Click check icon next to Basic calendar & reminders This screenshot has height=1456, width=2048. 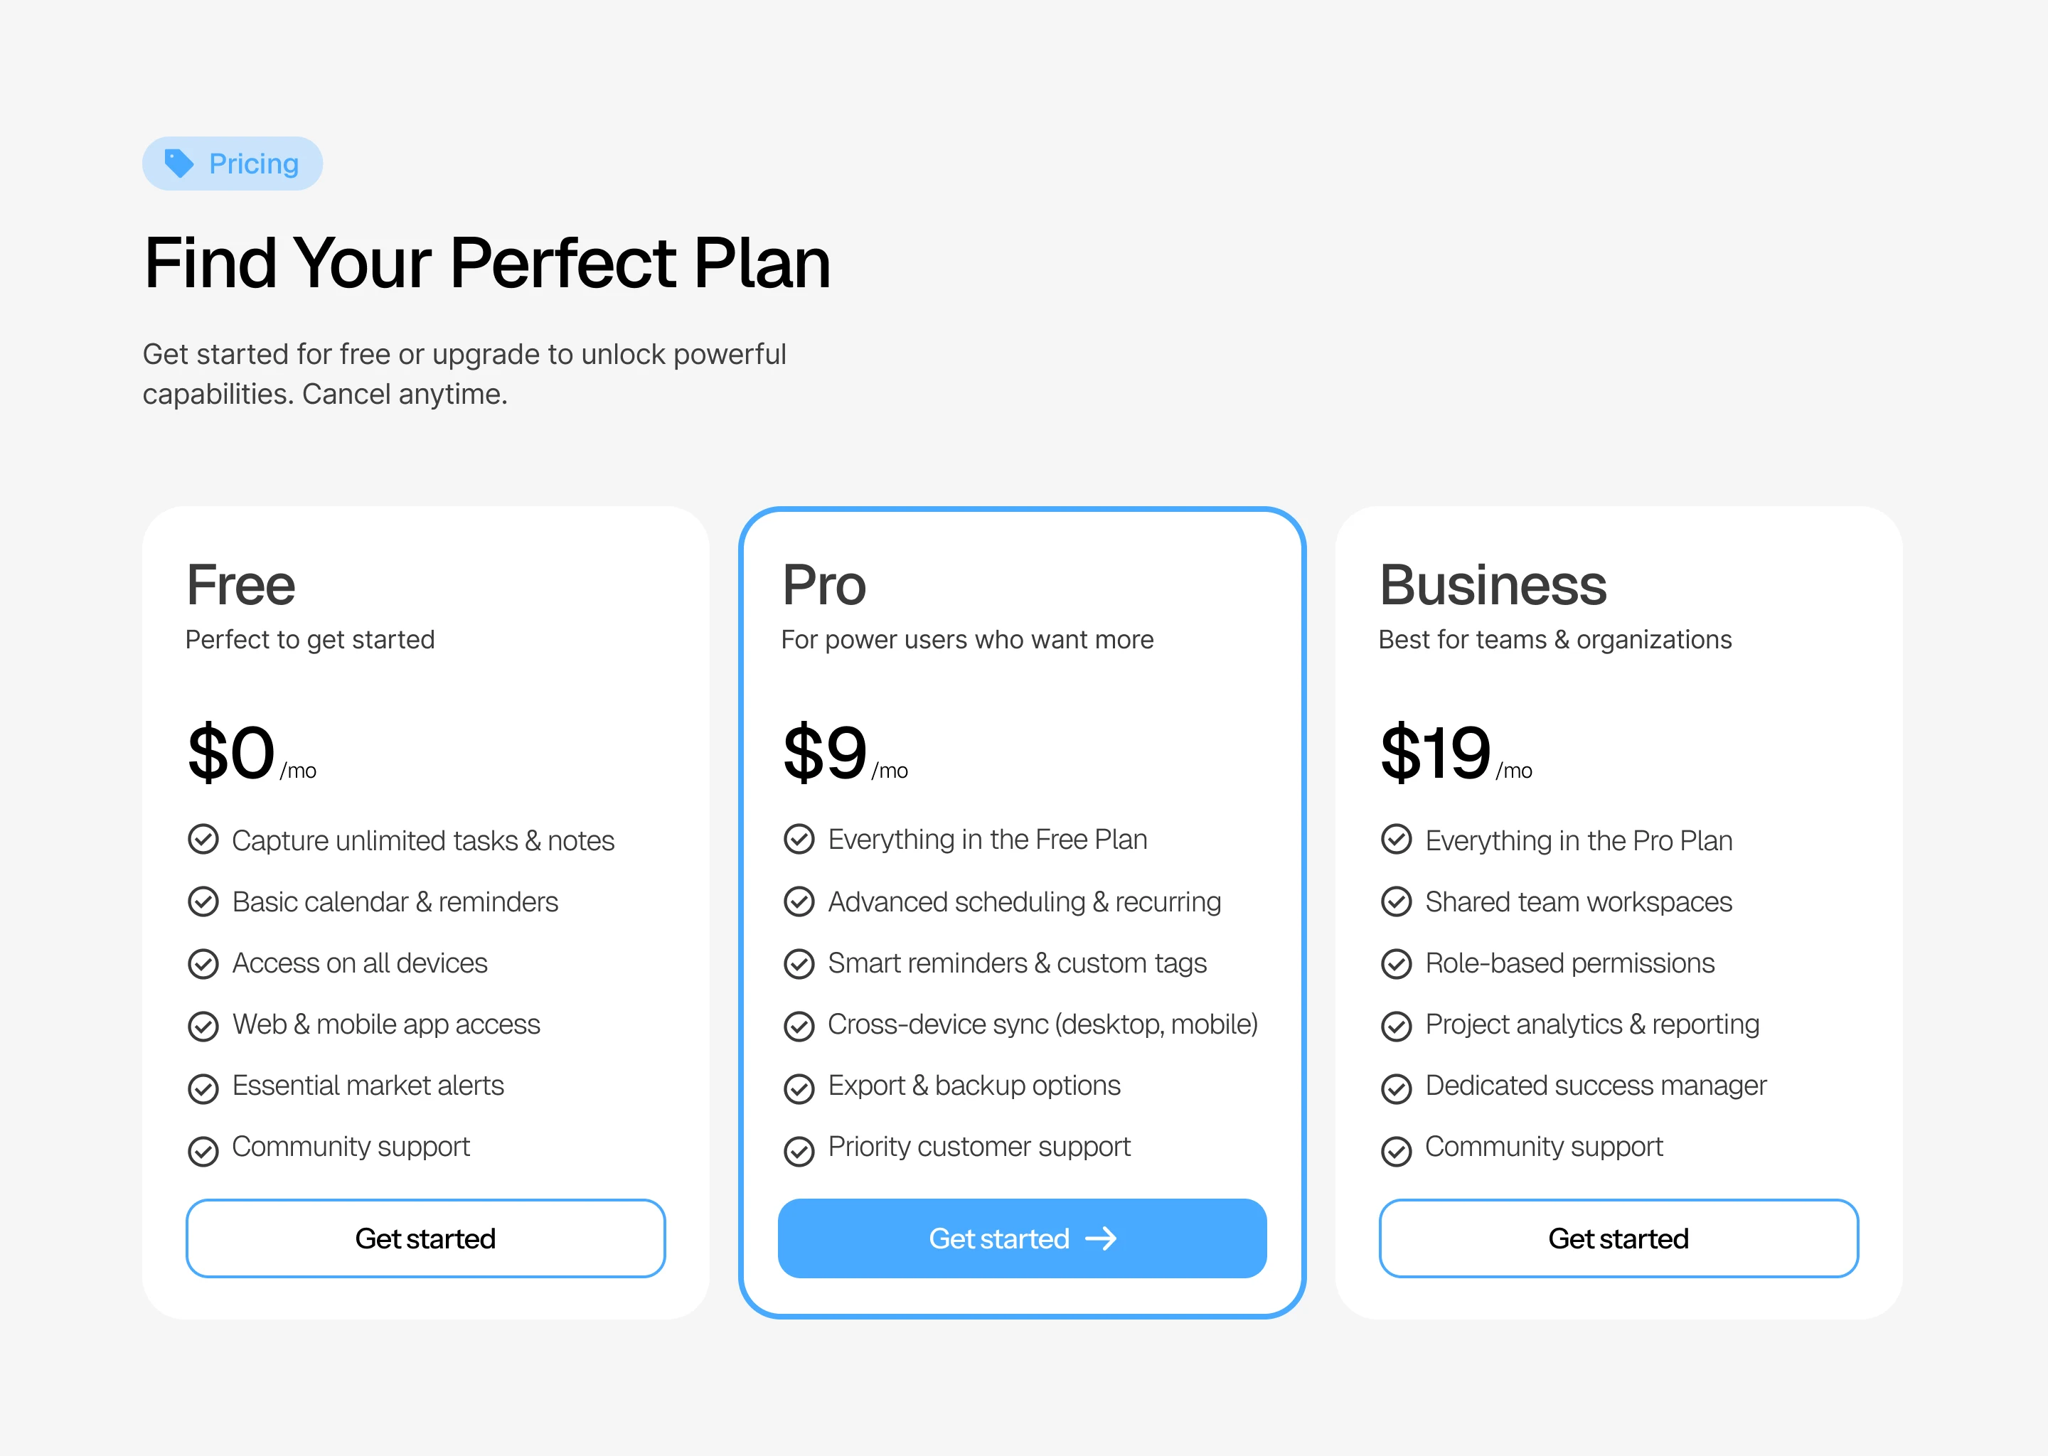tap(203, 902)
